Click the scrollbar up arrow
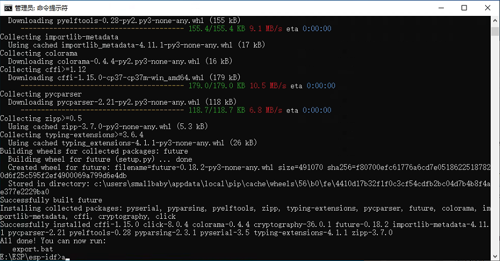 click(495, 20)
